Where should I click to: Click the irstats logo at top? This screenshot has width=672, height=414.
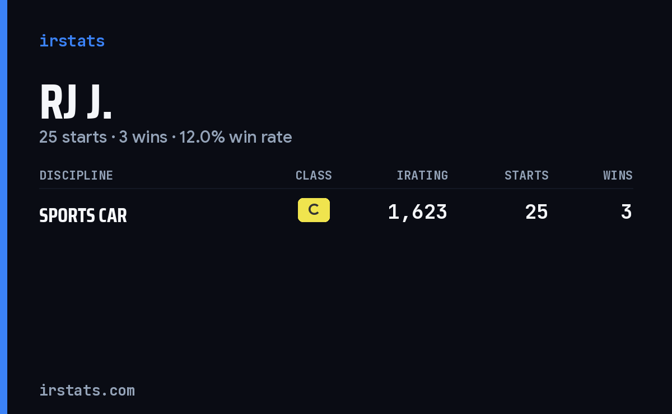tap(72, 41)
